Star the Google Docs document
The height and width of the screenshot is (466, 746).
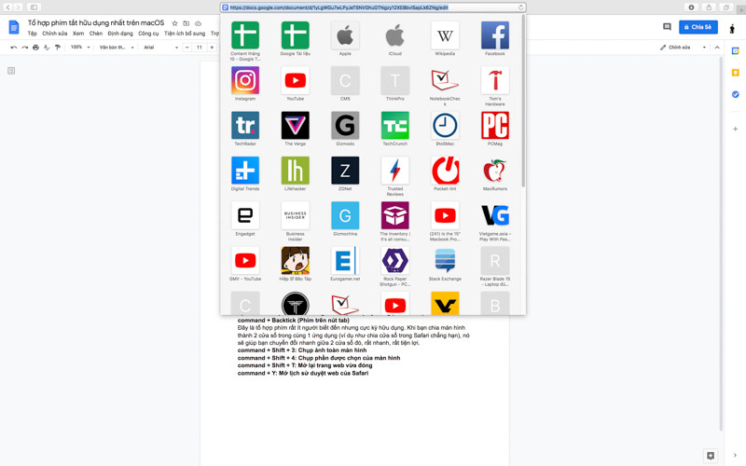point(174,23)
